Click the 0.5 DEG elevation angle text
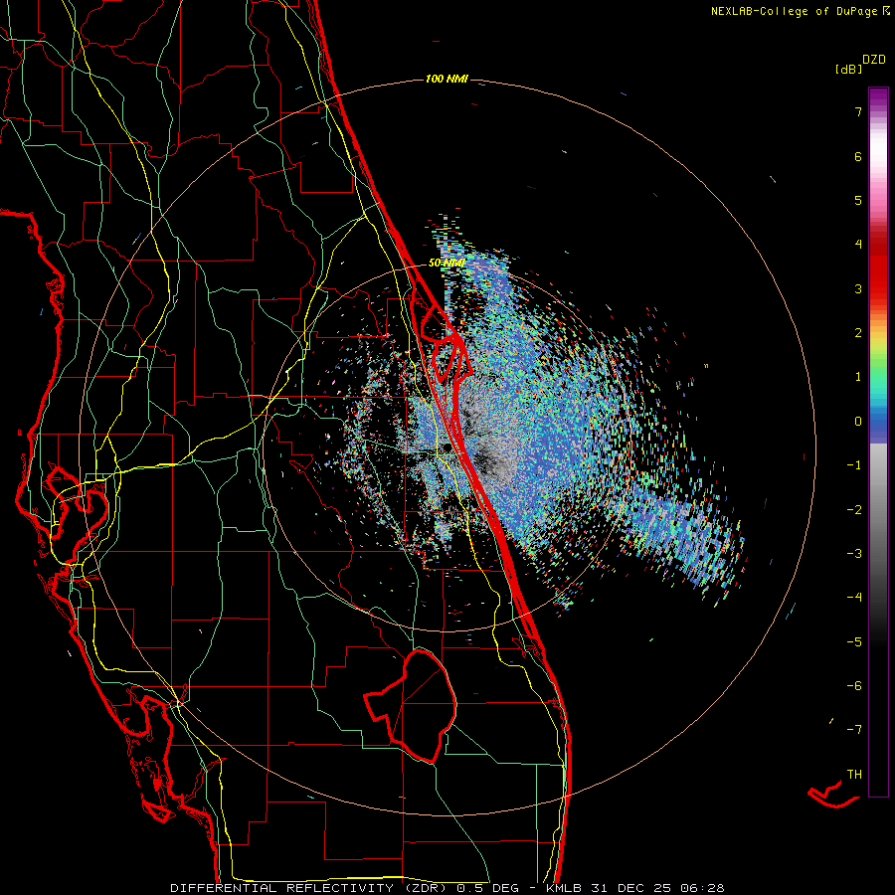This screenshot has width=895, height=895. [x=488, y=888]
